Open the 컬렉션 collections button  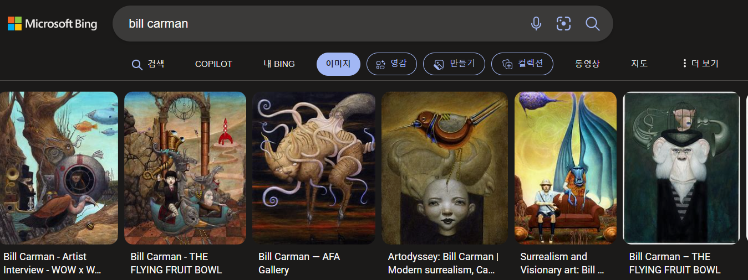[523, 64]
